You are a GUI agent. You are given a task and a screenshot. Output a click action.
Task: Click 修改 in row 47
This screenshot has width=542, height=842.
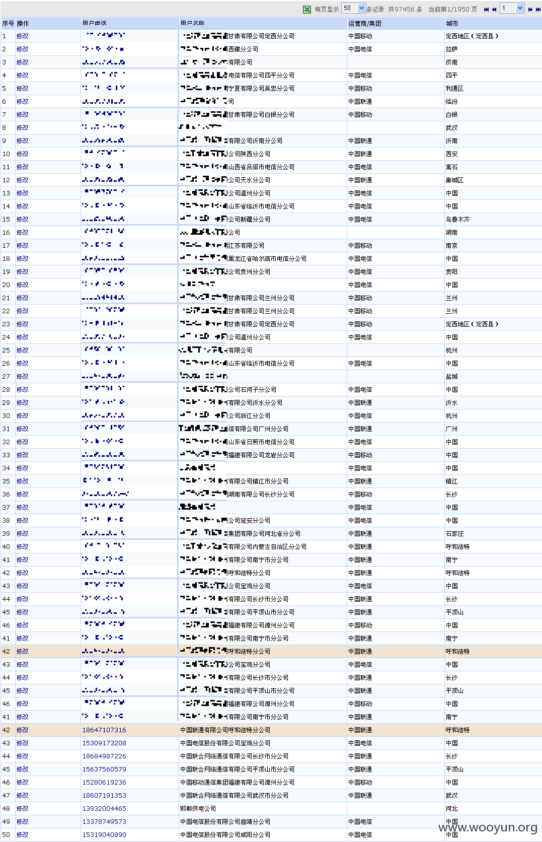pos(23,796)
